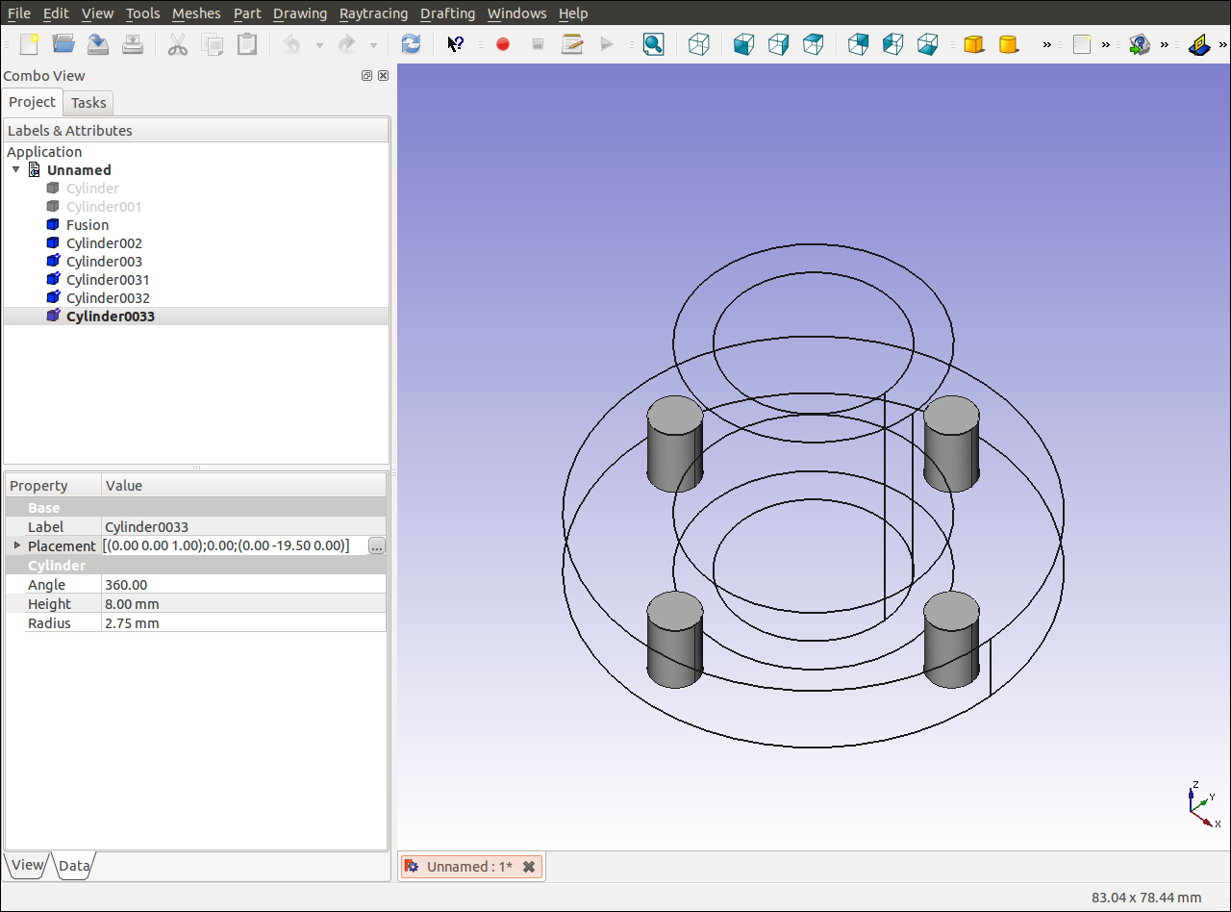The image size is (1231, 912).
Task: Select the Fusion object in tree
Action: click(x=88, y=224)
